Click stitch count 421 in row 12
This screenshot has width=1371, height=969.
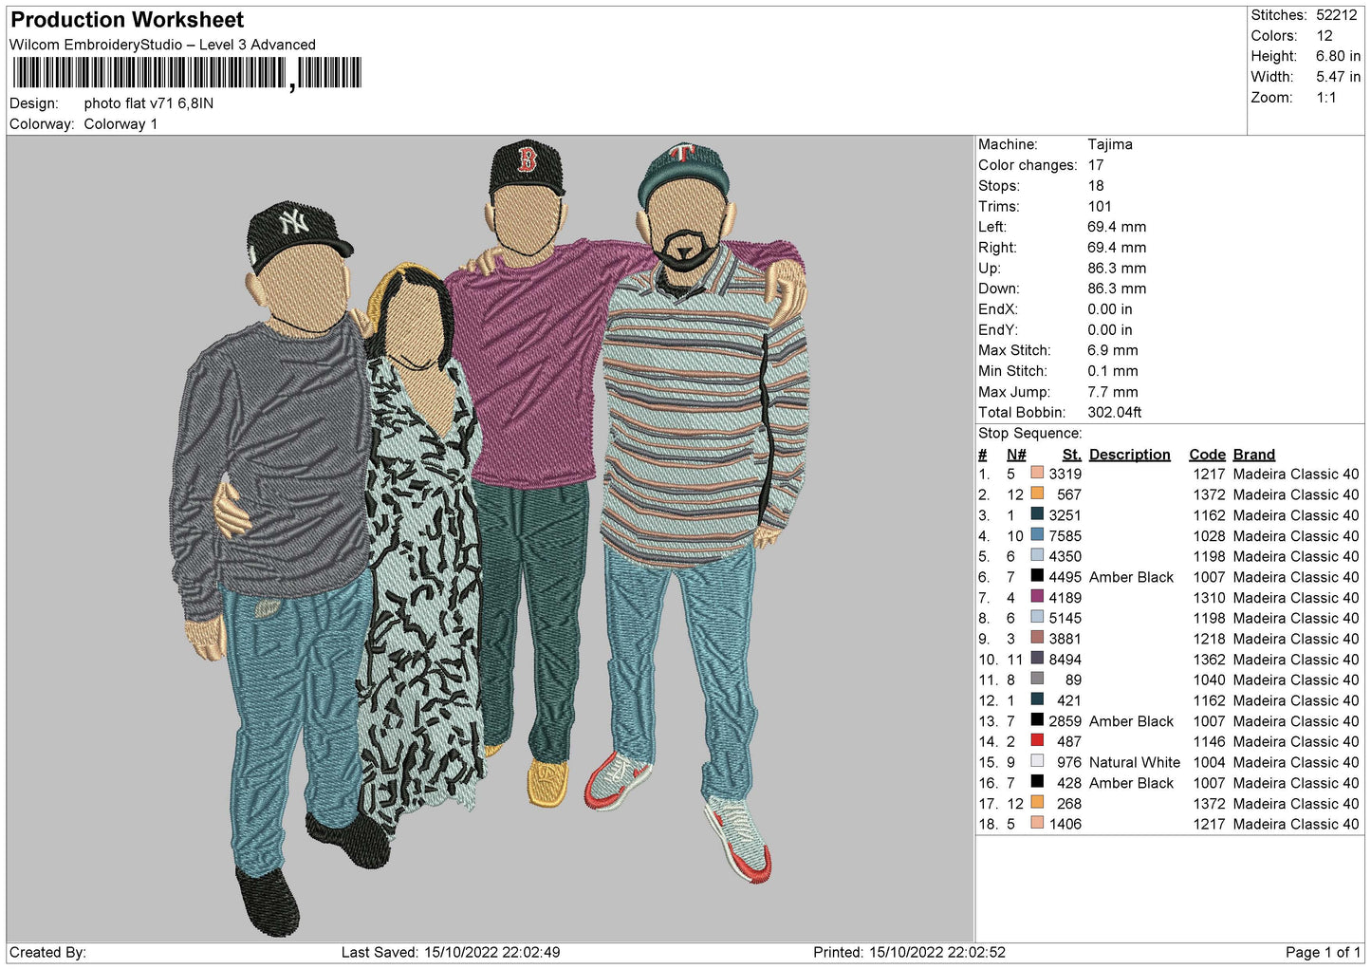click(1069, 700)
